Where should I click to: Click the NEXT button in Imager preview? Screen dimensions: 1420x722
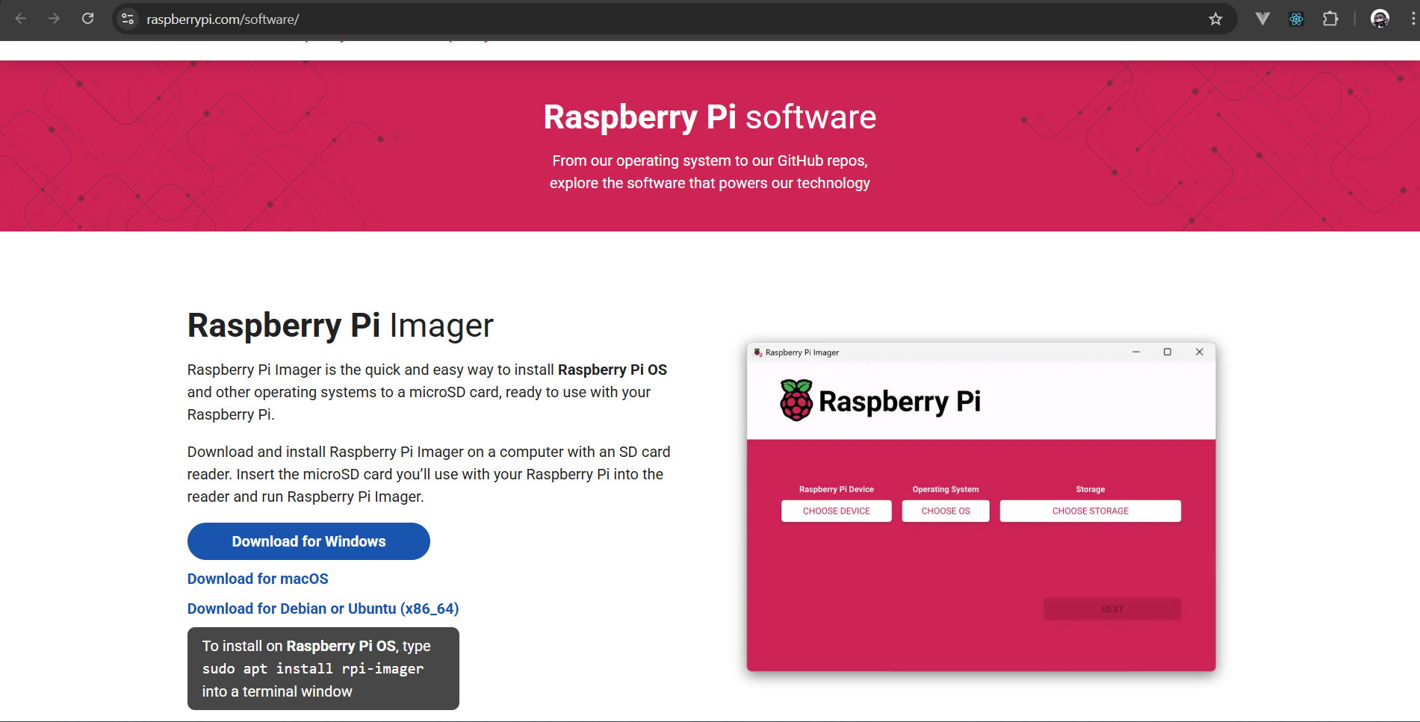(x=1111, y=609)
